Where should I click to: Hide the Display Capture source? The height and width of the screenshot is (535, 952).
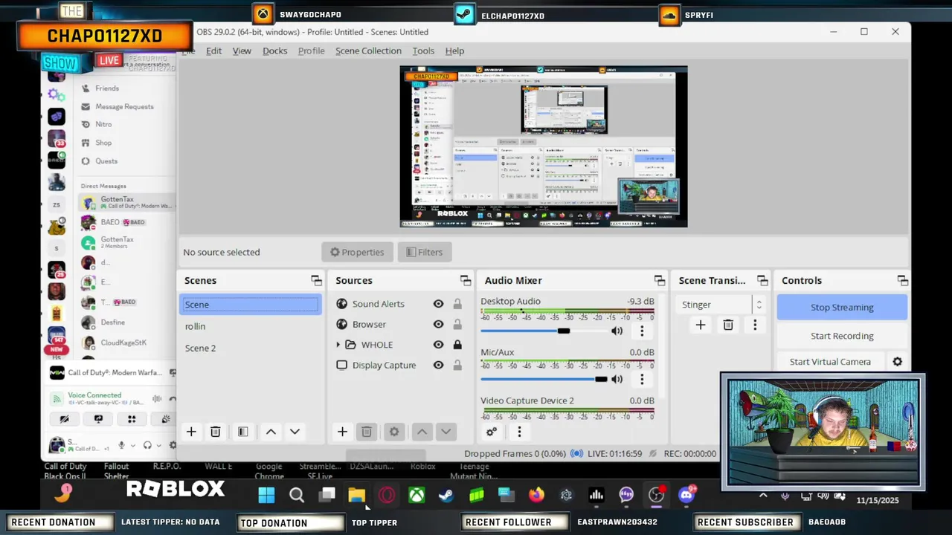pyautogui.click(x=438, y=366)
